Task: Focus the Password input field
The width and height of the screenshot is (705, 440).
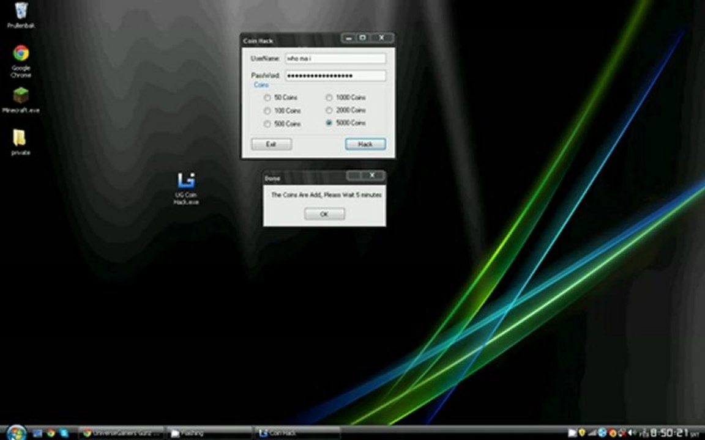Action: (335, 75)
